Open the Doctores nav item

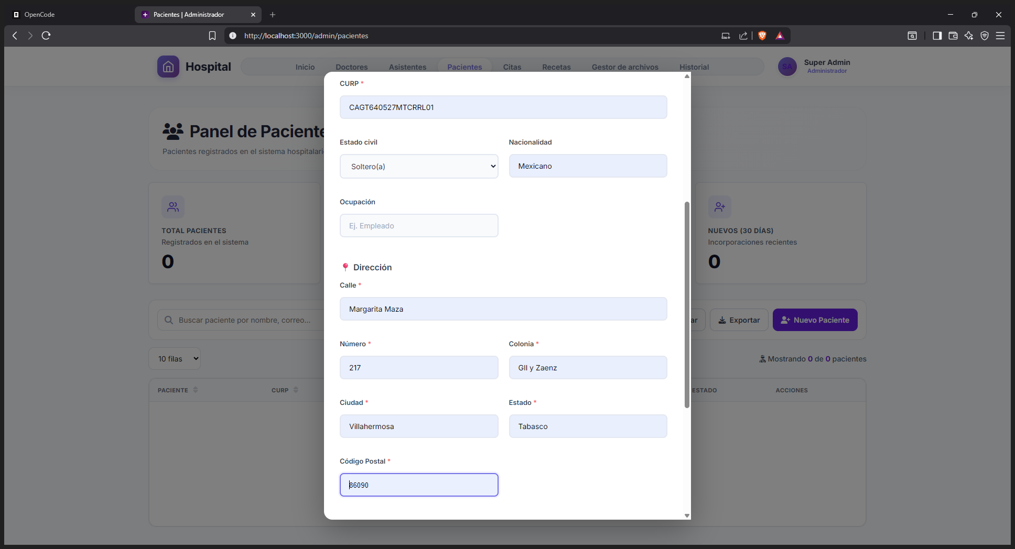coord(352,67)
